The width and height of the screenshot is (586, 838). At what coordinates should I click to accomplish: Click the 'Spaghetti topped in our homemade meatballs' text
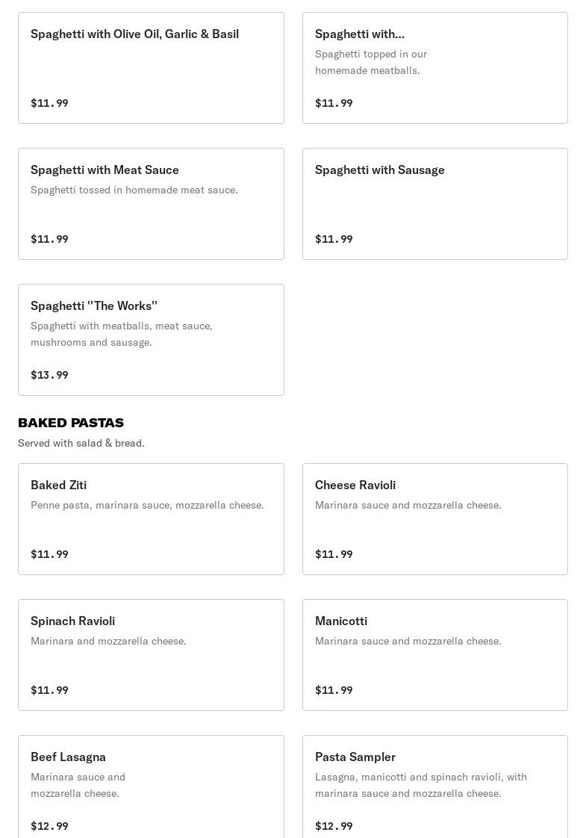coord(371,62)
